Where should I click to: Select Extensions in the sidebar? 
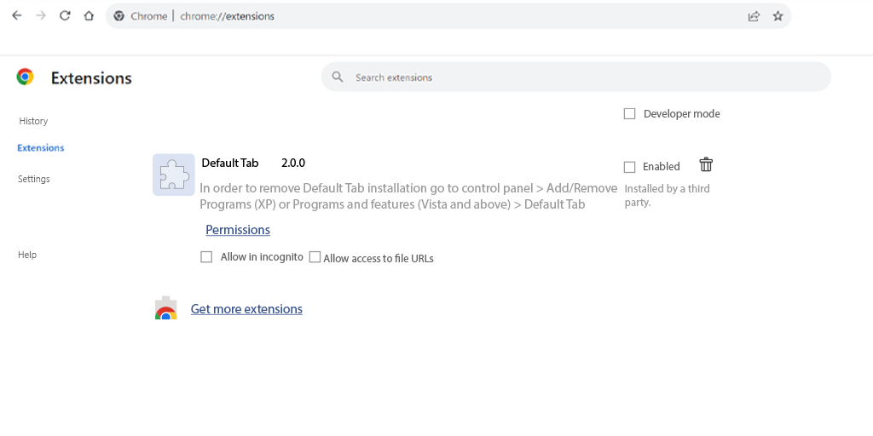point(41,148)
